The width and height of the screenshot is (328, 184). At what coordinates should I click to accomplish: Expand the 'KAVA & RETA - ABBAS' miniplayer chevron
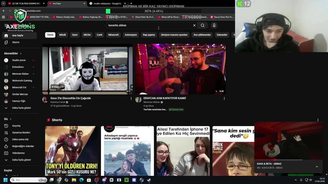(317, 167)
